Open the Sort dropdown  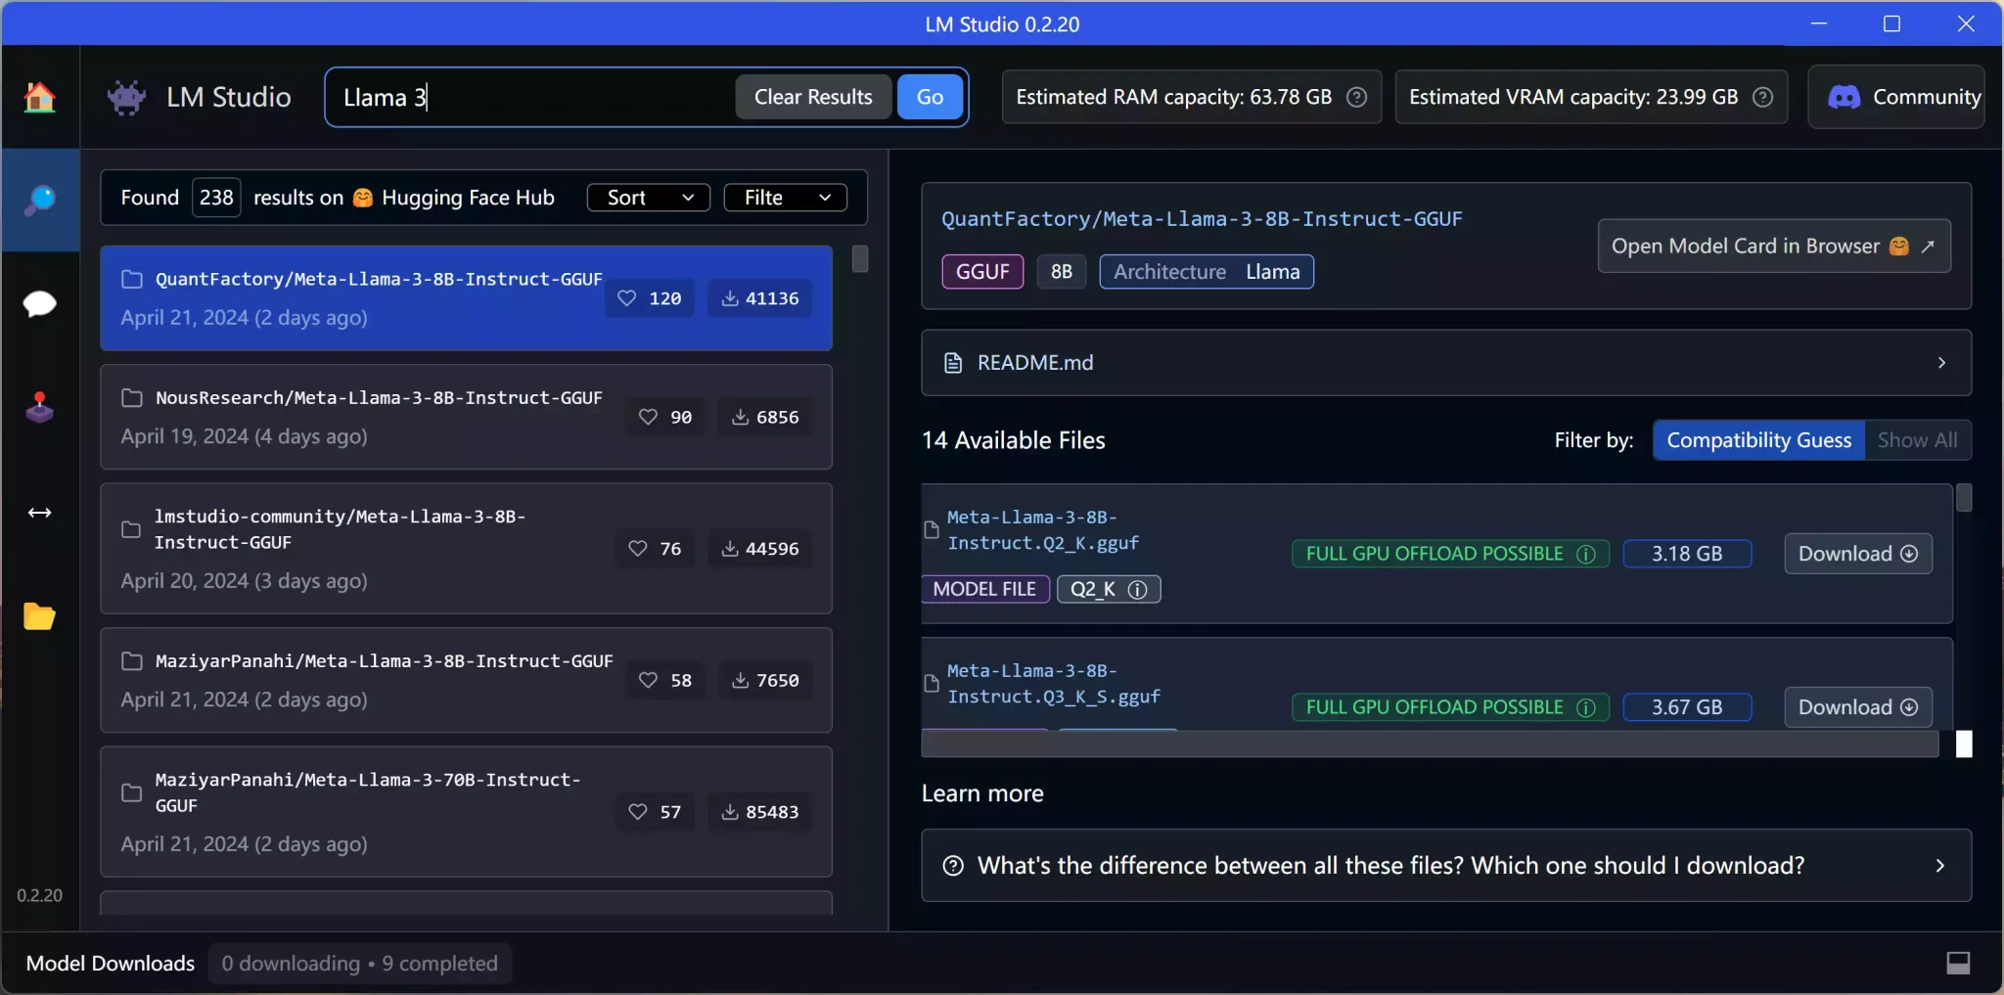649,198
